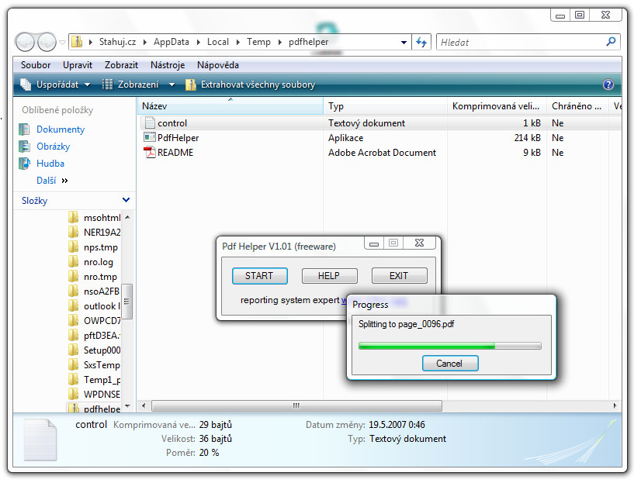
Task: Select the control text file icon
Action: click(x=150, y=123)
